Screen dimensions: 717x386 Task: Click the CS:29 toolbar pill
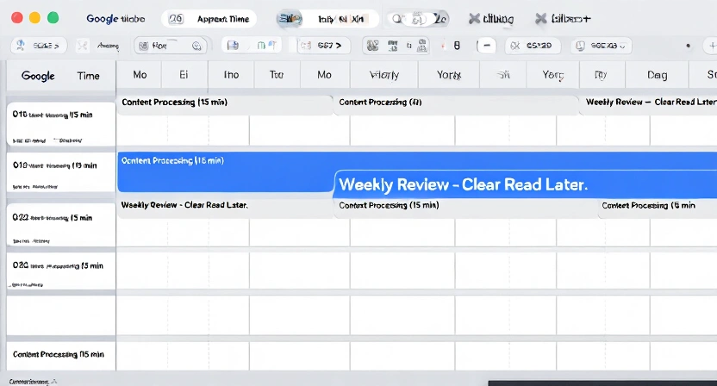533,46
